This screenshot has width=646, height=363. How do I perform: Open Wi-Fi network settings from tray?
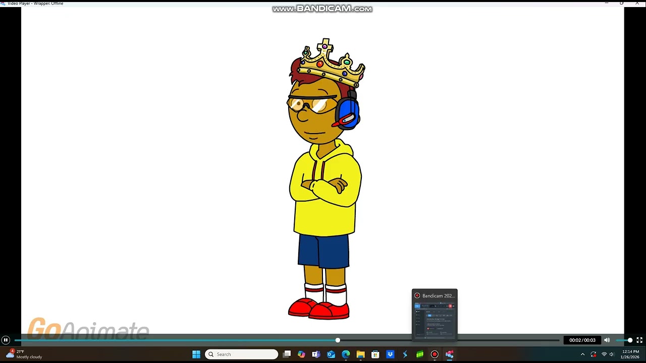tap(604, 354)
